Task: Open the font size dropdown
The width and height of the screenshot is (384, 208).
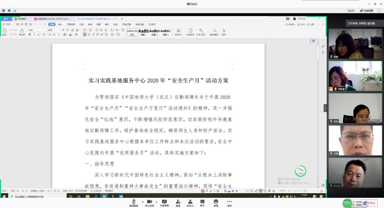Action: coord(58,30)
